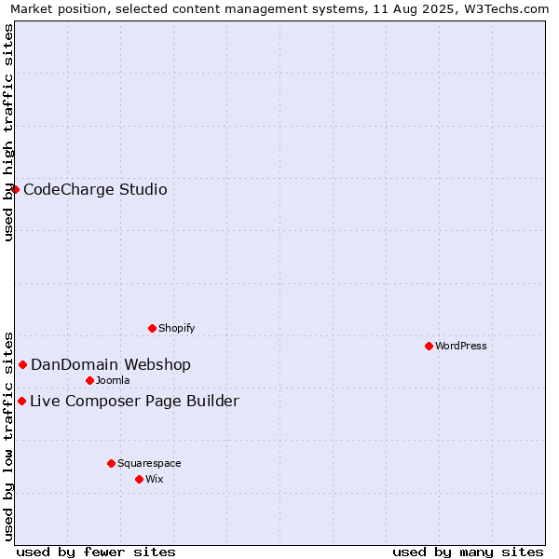The image size is (559, 559).
Task: Select the 'WordPress' label
Action: 460,346
